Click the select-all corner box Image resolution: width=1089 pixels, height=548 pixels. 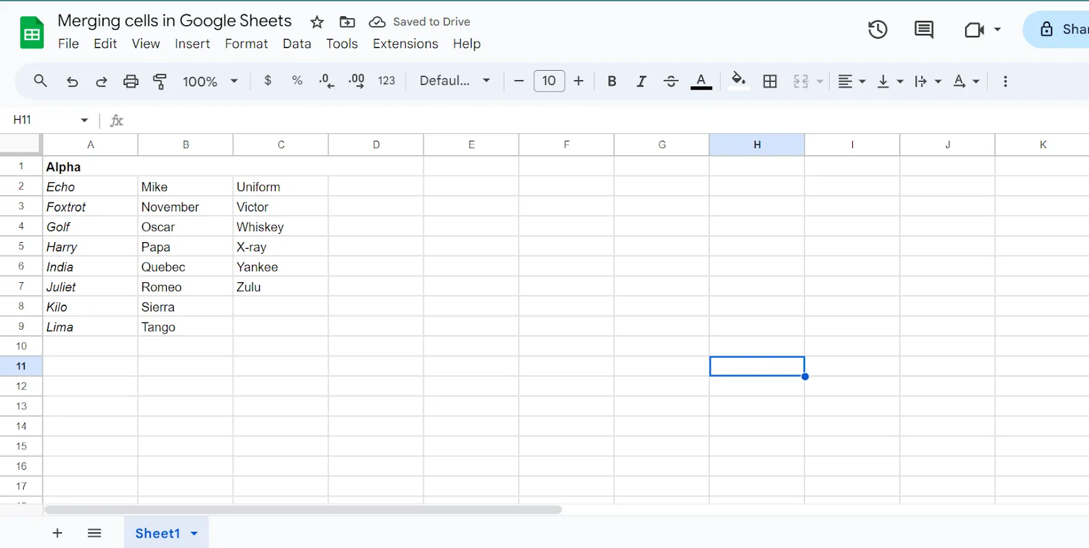21,144
